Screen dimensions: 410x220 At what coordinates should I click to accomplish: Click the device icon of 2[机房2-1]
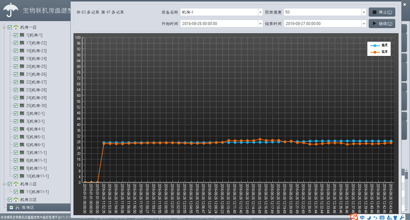22,113
